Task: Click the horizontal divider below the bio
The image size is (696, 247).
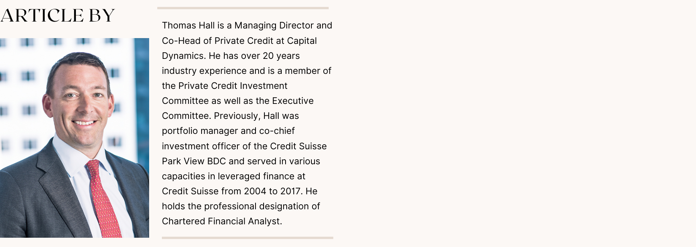Action: click(247, 238)
